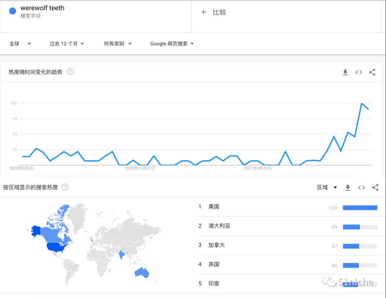The image size is (386, 298).
Task: Open the 全球 location dropdown
Action: pyautogui.click(x=20, y=44)
